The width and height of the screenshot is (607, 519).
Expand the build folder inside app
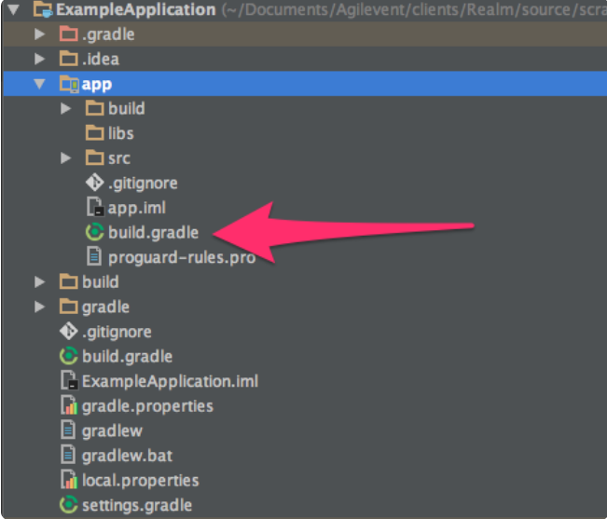pos(65,109)
